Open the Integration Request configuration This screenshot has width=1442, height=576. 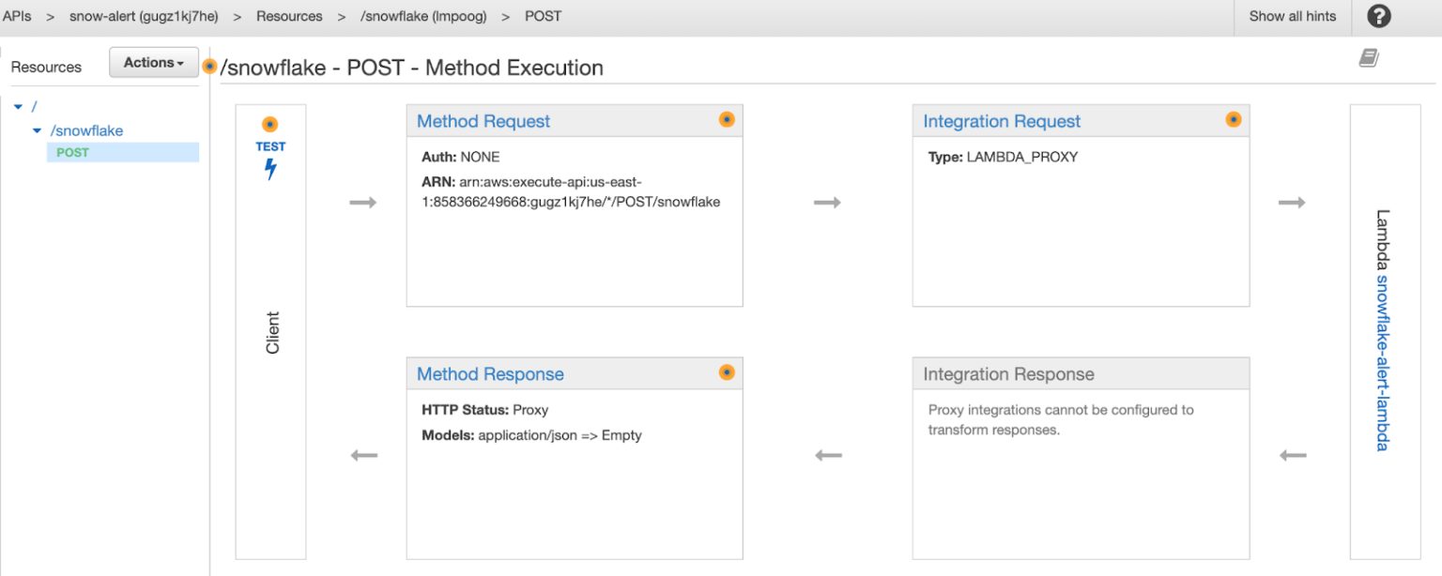point(1001,121)
